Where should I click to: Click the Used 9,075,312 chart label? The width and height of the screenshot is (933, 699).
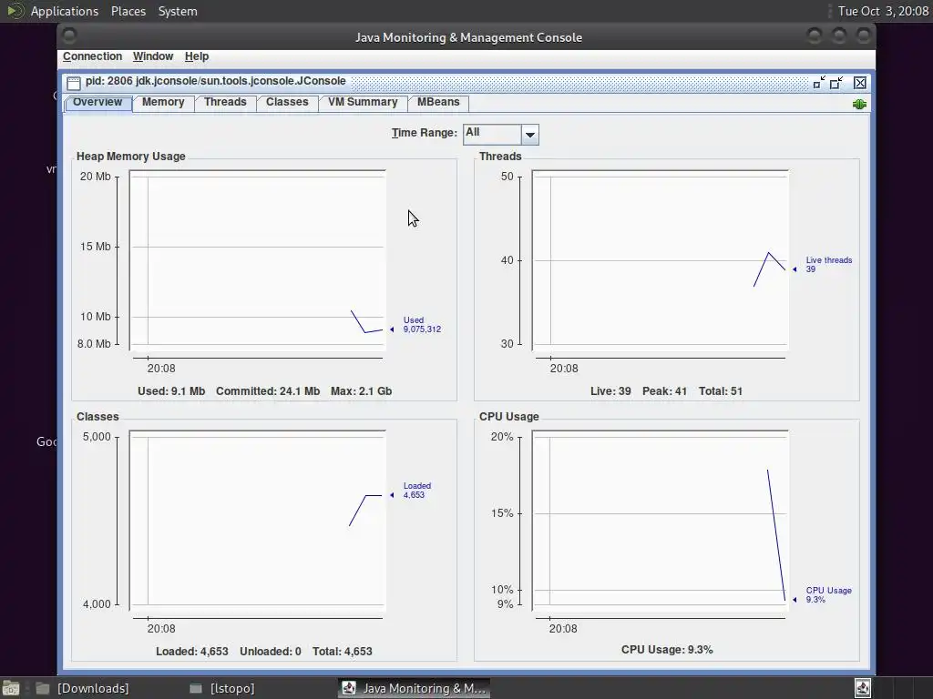click(422, 325)
